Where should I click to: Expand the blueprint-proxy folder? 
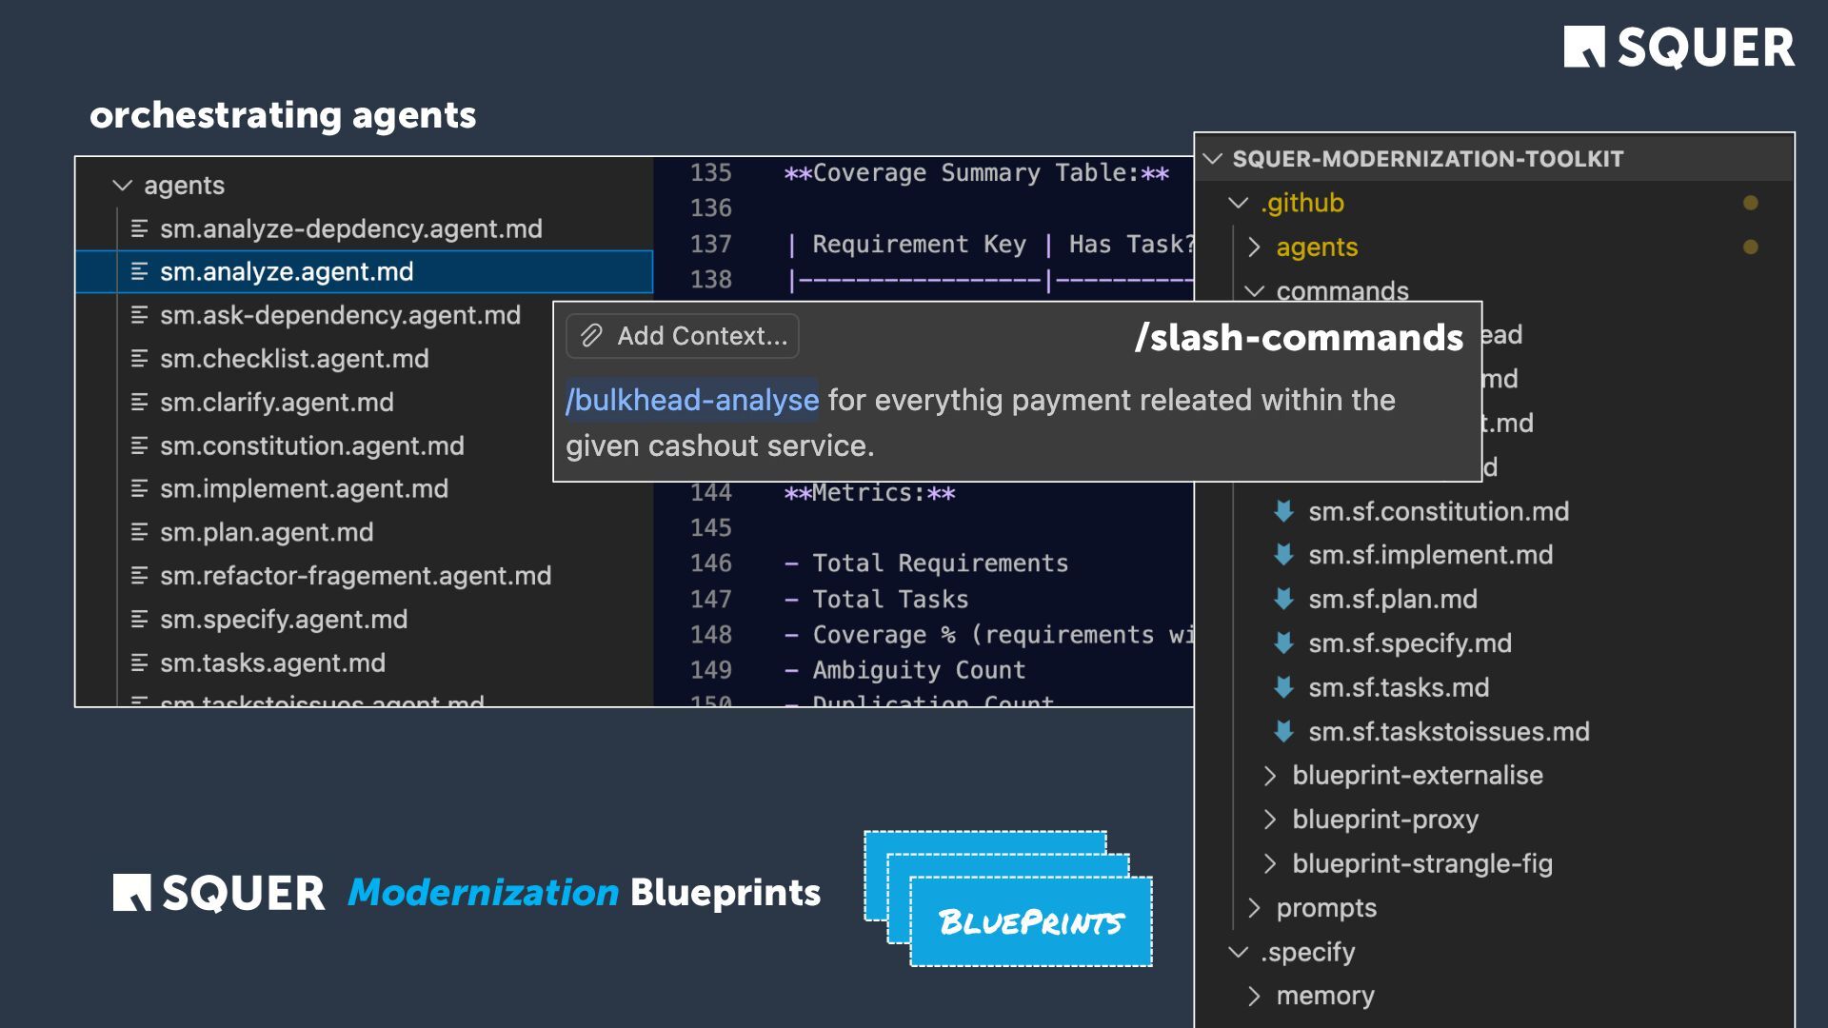(x=1269, y=820)
